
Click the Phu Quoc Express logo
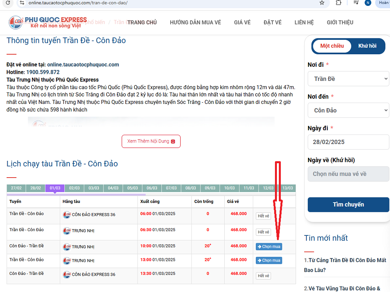click(48, 22)
